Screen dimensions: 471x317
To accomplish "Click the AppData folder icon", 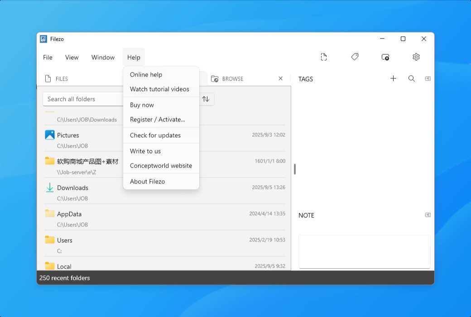I will tap(49, 213).
